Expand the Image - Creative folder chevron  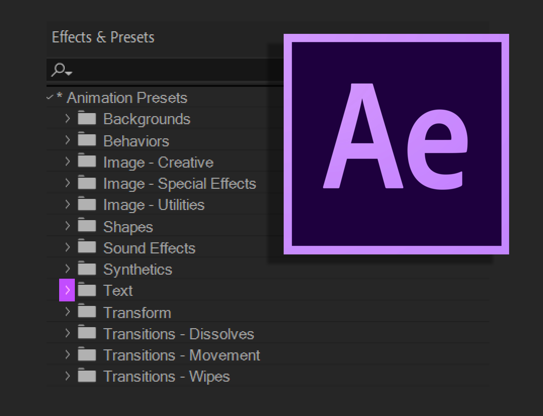point(68,162)
